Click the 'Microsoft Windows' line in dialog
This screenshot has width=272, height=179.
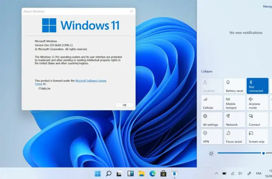click(46, 41)
